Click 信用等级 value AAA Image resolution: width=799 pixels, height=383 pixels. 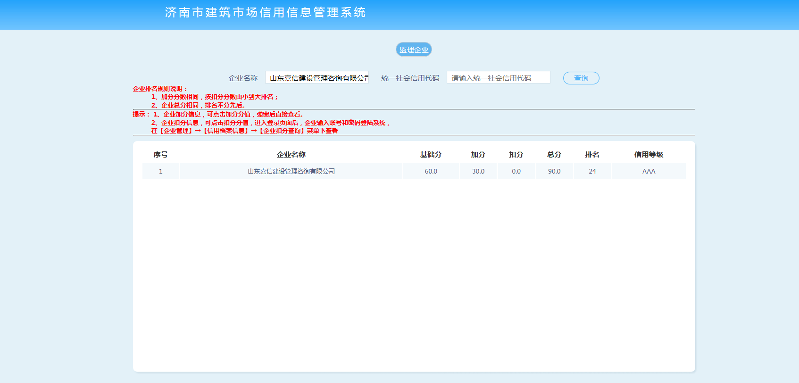click(649, 171)
